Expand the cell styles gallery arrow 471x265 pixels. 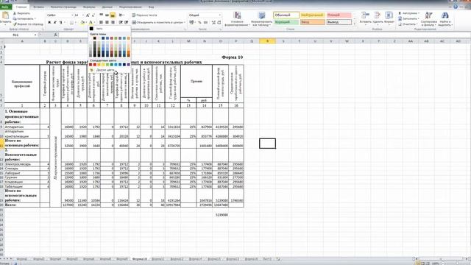pyautogui.click(x=354, y=24)
